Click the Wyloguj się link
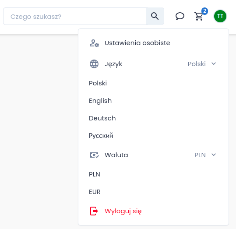The height and width of the screenshot is (229, 236). pyautogui.click(x=123, y=211)
